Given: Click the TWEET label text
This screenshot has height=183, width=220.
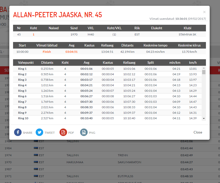Looking at the screenshot, I should [49, 133].
